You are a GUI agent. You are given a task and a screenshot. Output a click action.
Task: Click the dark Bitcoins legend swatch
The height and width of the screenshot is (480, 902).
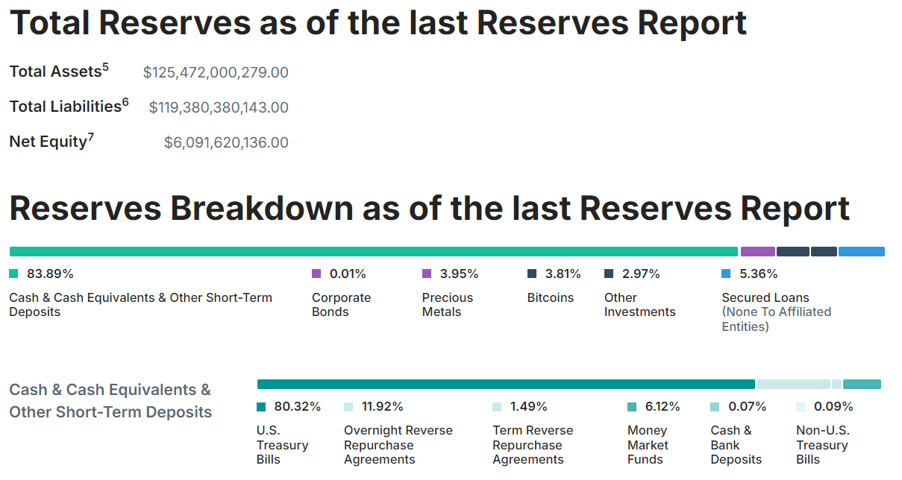[x=532, y=274]
